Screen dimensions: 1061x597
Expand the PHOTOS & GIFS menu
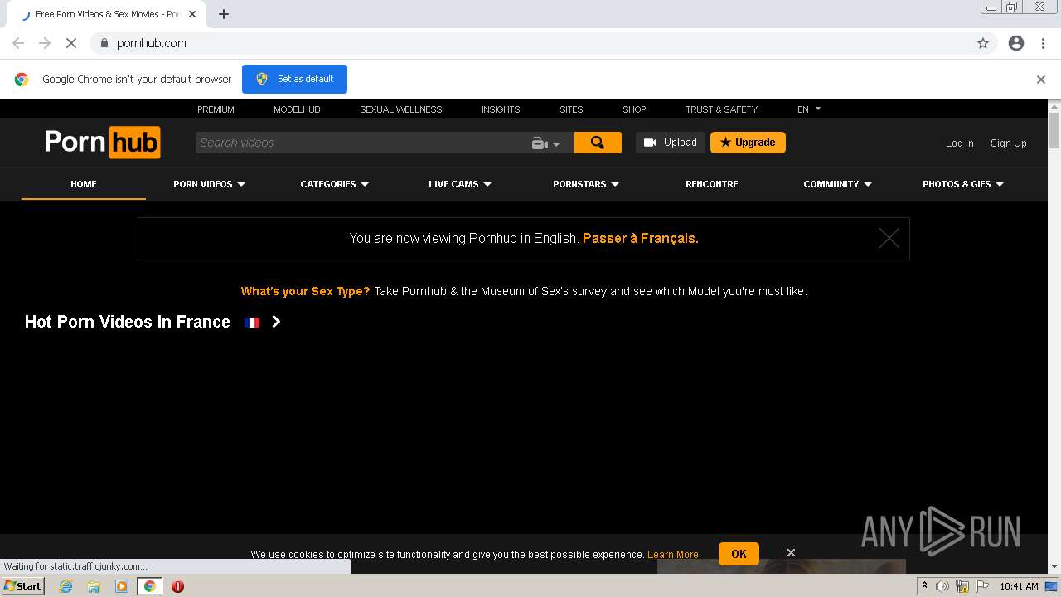(963, 184)
